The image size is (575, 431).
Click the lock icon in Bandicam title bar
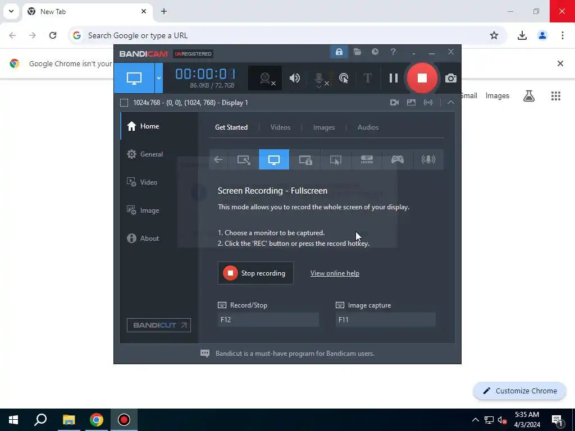tap(339, 52)
